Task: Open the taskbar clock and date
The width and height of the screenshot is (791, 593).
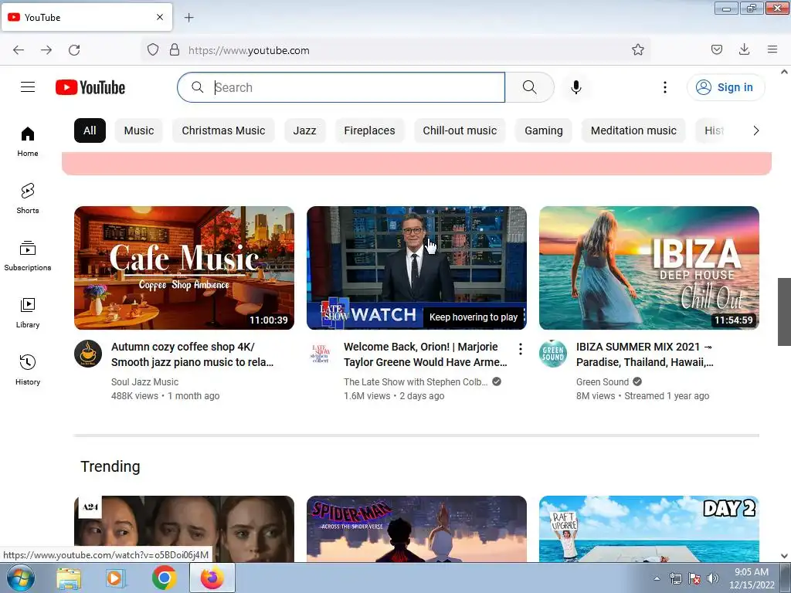Action: [x=752, y=578]
